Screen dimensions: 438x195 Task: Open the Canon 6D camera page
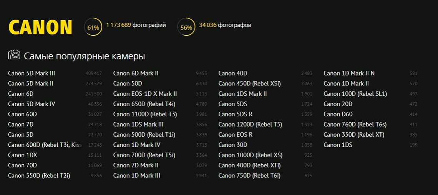21,94
